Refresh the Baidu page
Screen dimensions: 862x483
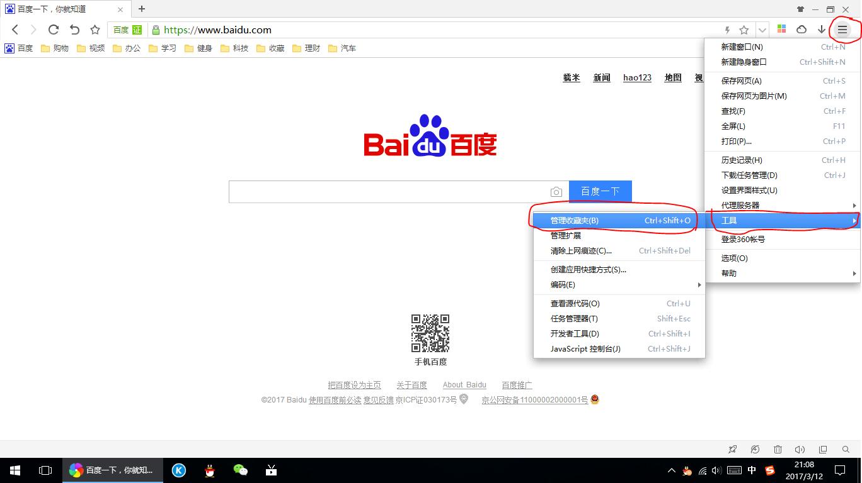53,30
